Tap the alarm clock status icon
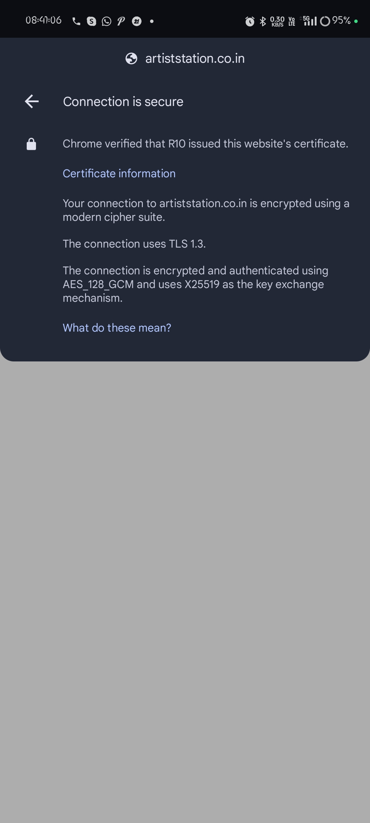The height and width of the screenshot is (823, 370). click(x=250, y=22)
